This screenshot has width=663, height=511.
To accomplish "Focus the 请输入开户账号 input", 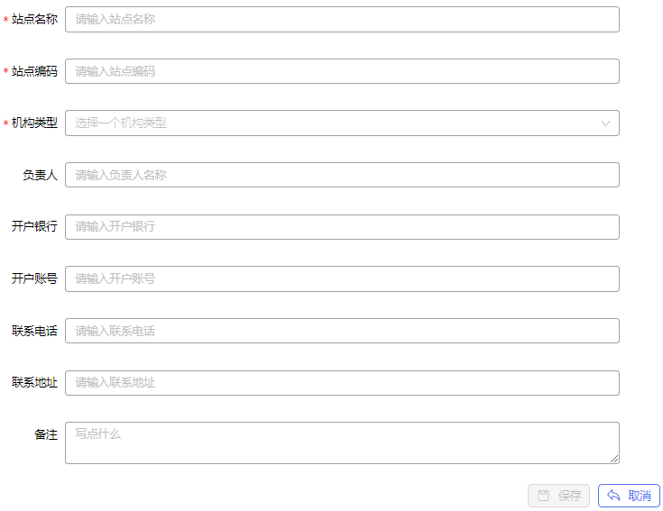I will click(342, 278).
